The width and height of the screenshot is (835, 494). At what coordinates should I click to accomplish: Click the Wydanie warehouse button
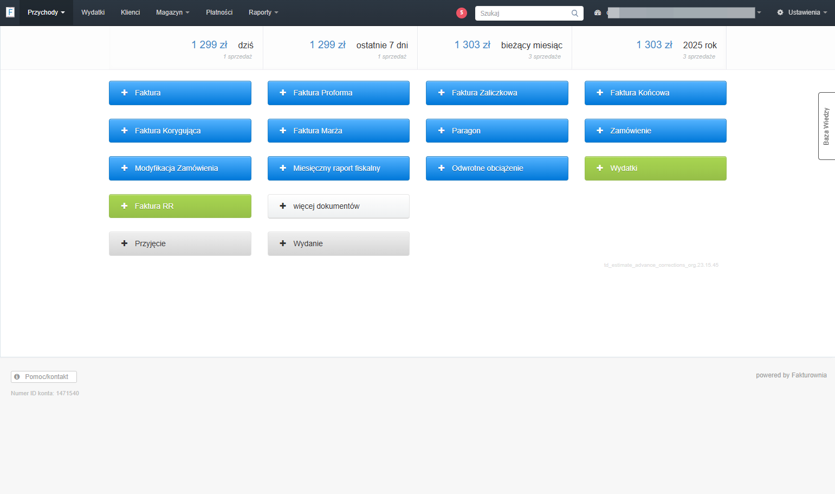339,243
